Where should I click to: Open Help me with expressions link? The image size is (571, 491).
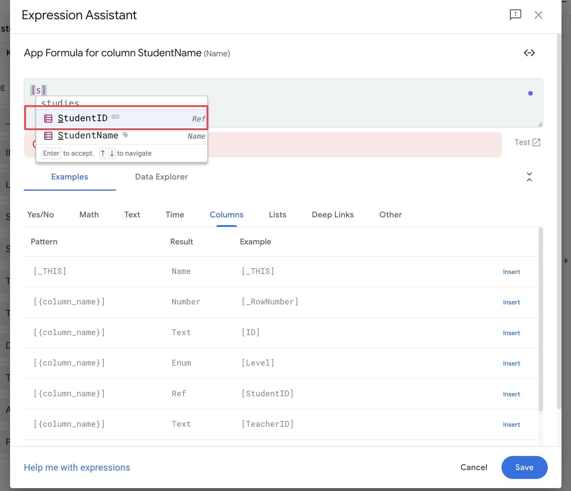pos(77,467)
